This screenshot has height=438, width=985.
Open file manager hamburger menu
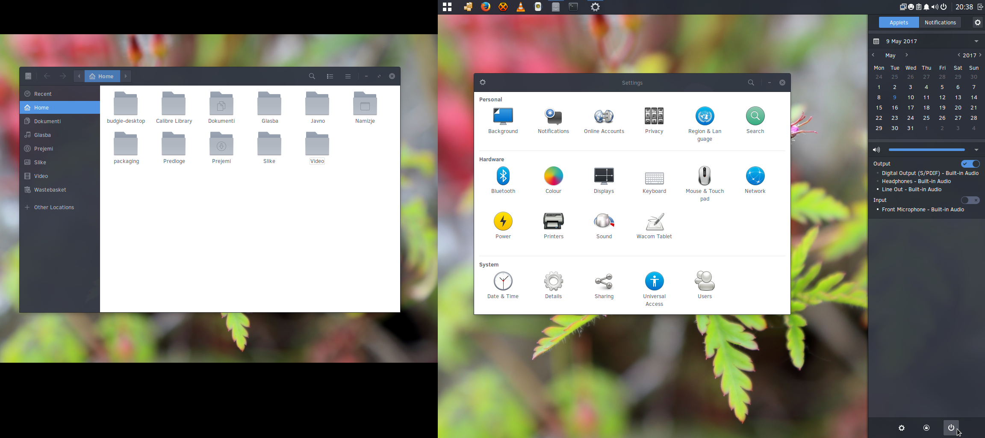(348, 76)
